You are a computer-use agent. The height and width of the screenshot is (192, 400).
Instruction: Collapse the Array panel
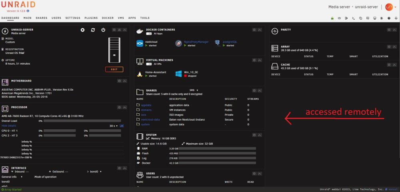(394, 47)
